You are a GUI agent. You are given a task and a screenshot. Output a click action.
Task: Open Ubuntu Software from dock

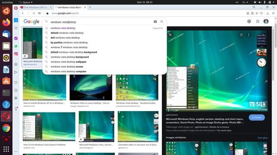tap(6, 81)
